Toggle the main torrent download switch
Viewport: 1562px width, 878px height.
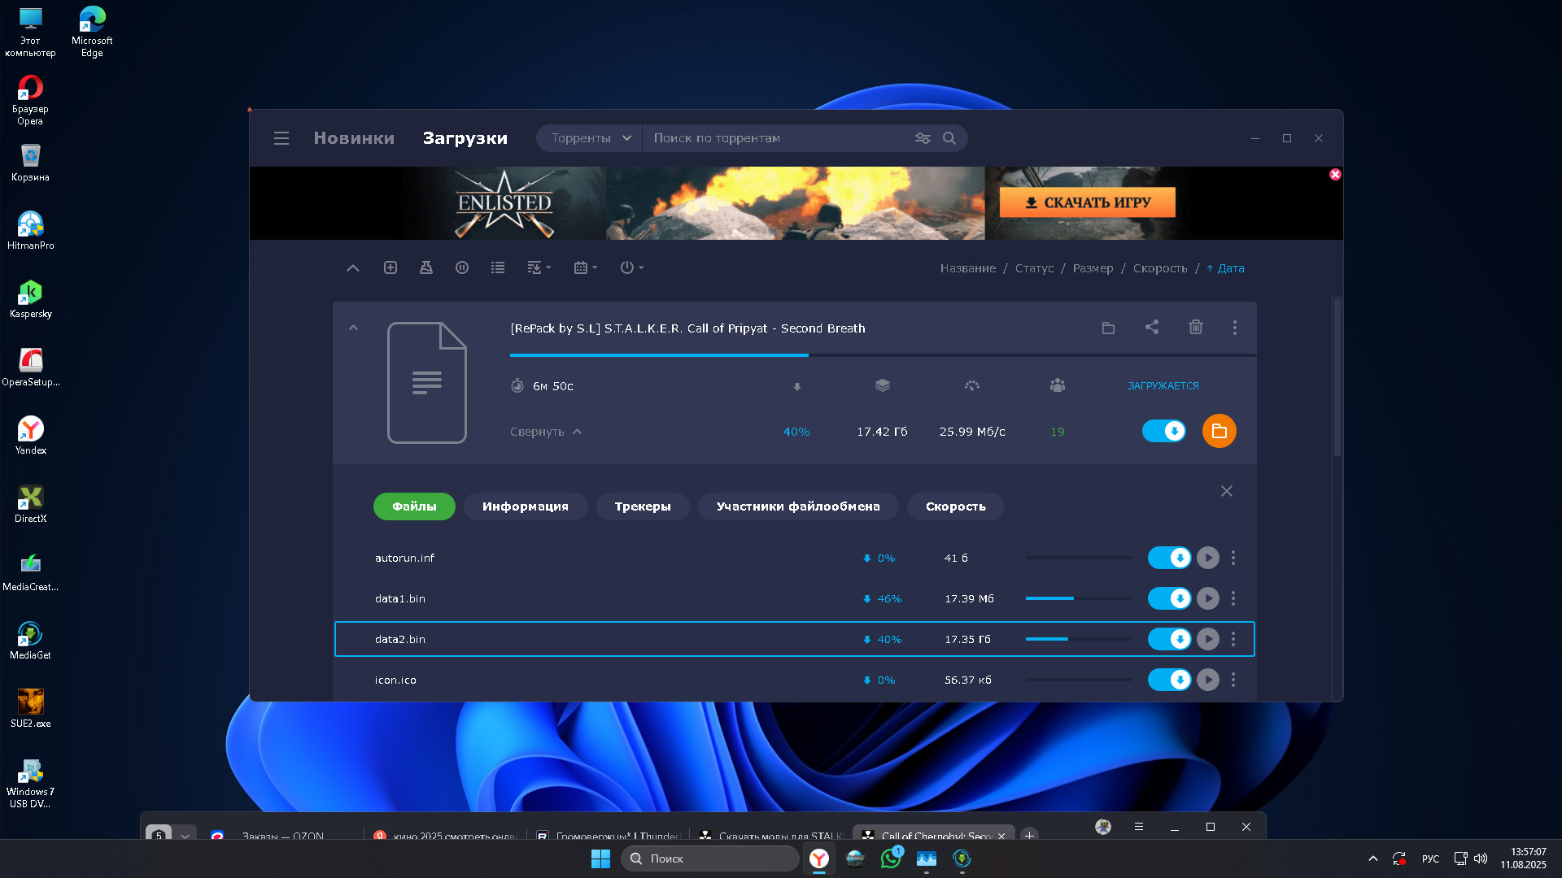pos(1164,431)
